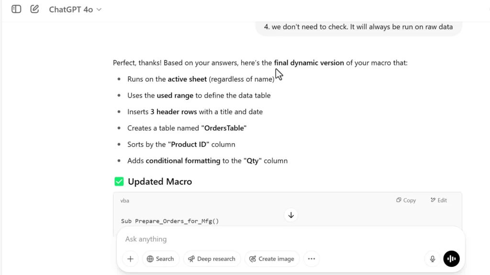
Task: Click the globe icon in Search pill
Action: coord(150,259)
